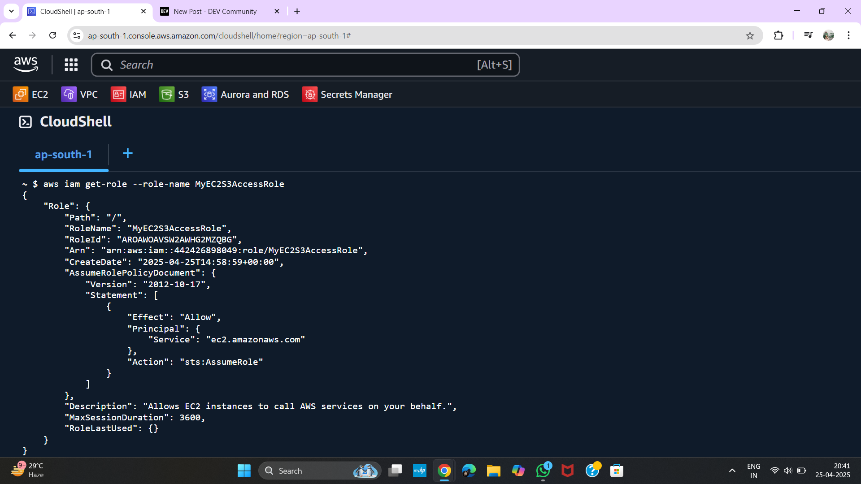Click the role Description text

[x=297, y=406]
